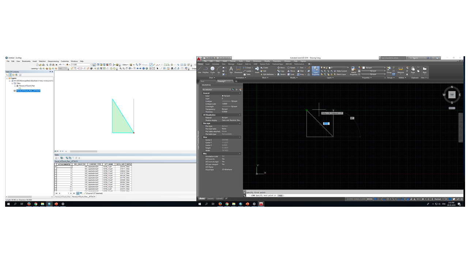Image resolution: width=468 pixels, height=263 pixels.
Task: Open ArcMap Geoprocessing menu
Action: click(53, 61)
